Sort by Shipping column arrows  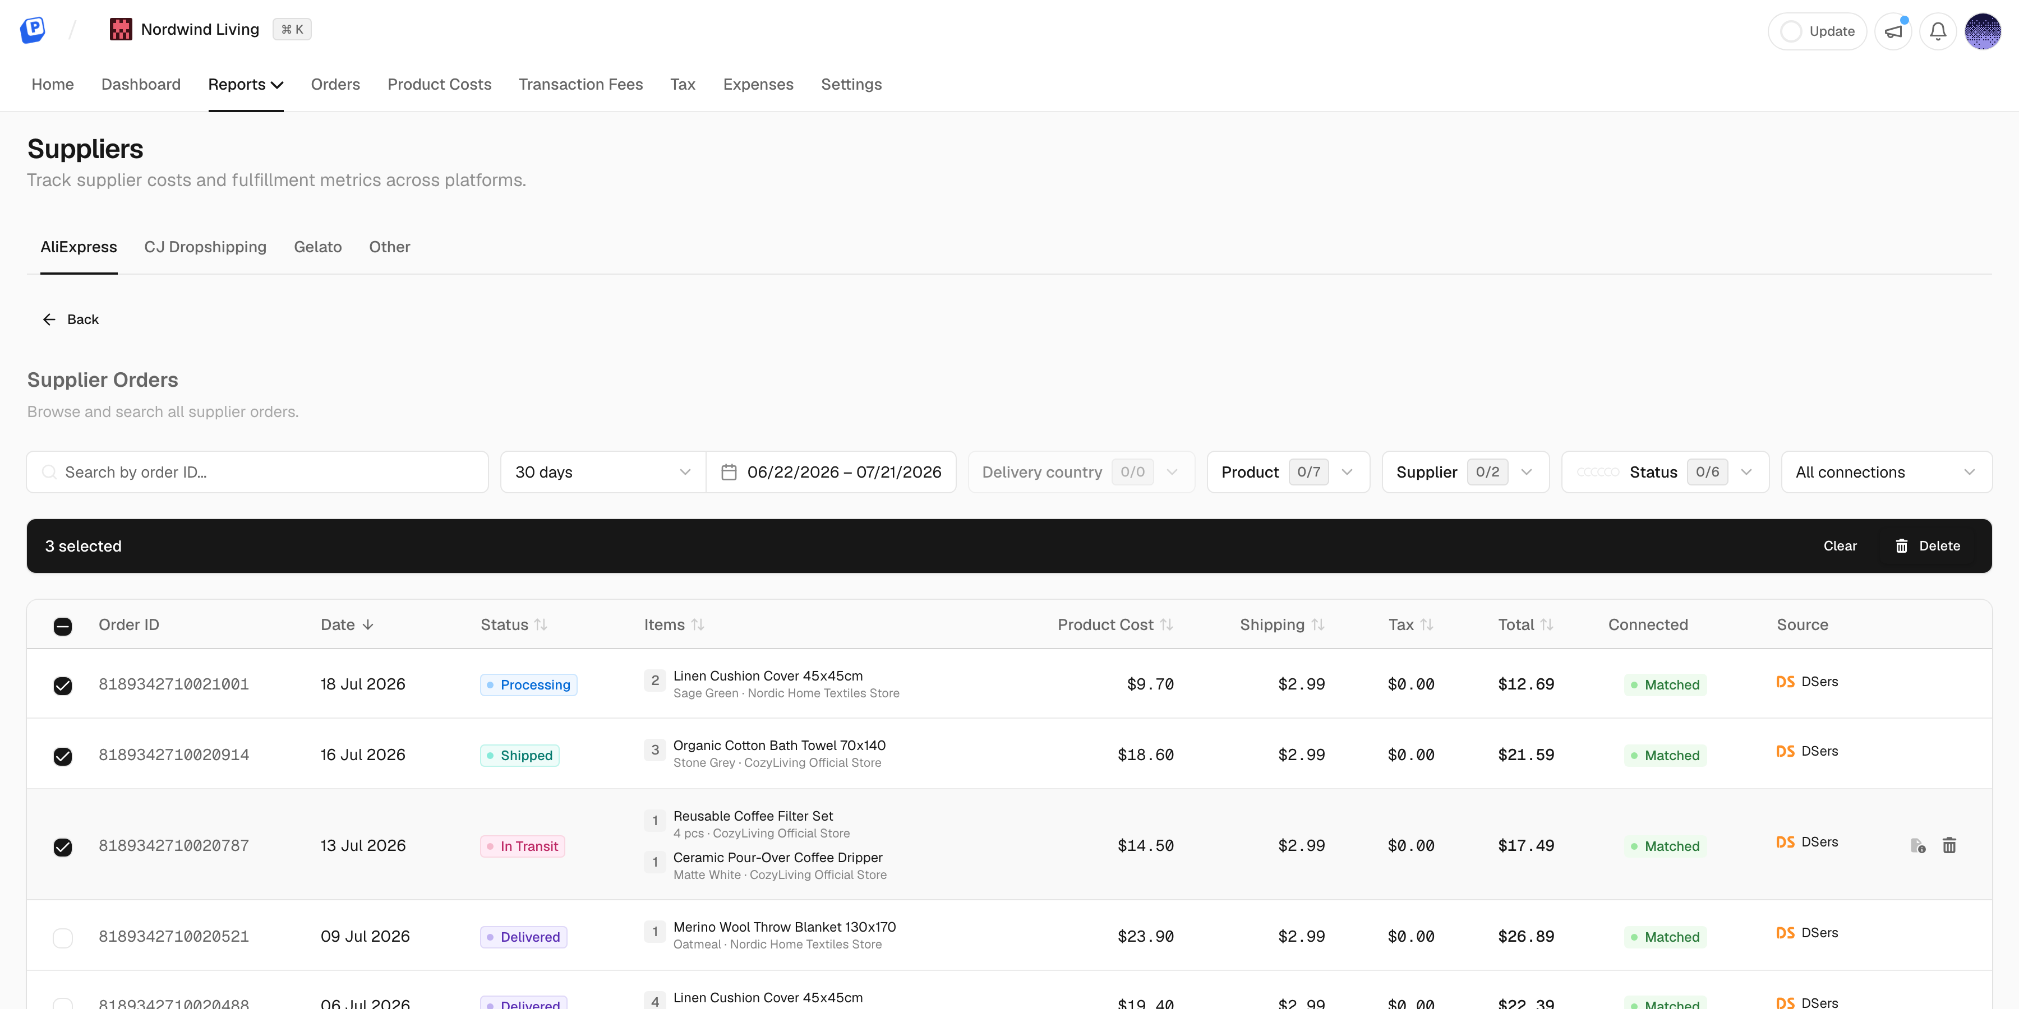coord(1317,624)
